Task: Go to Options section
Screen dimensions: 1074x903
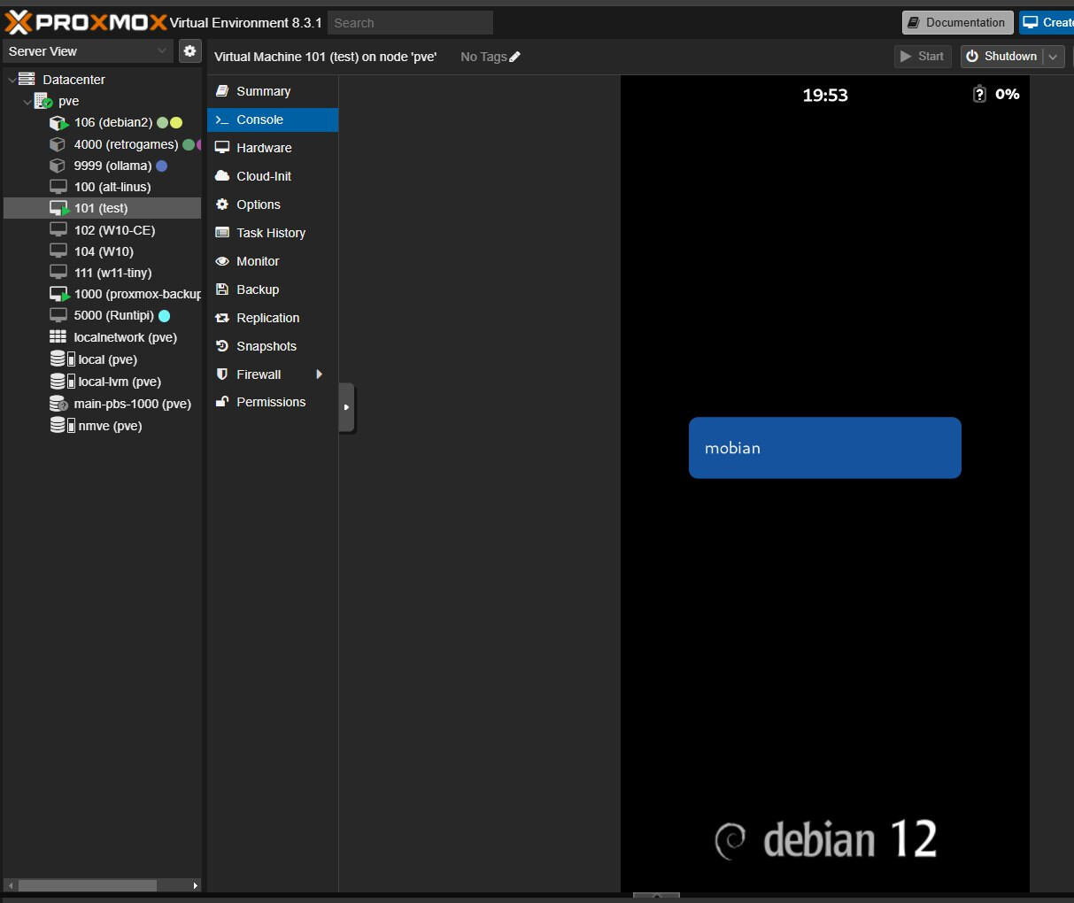Action: pos(273,205)
